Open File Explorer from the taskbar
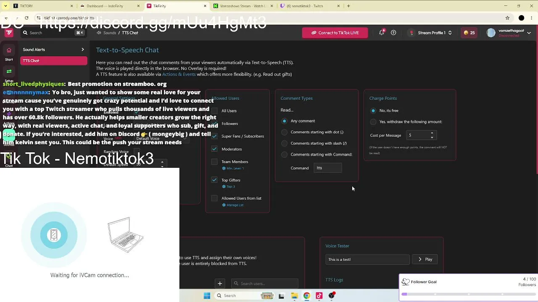Image resolution: width=538 pixels, height=302 pixels. [294, 296]
